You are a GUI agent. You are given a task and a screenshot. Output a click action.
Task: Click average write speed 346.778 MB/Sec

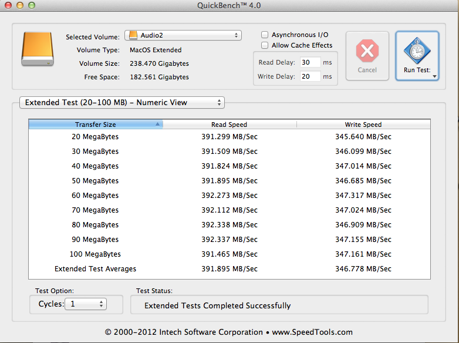point(363,268)
